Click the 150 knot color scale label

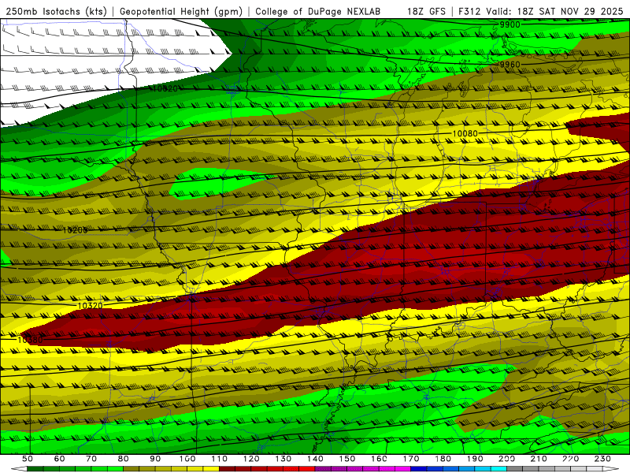tap(347, 459)
